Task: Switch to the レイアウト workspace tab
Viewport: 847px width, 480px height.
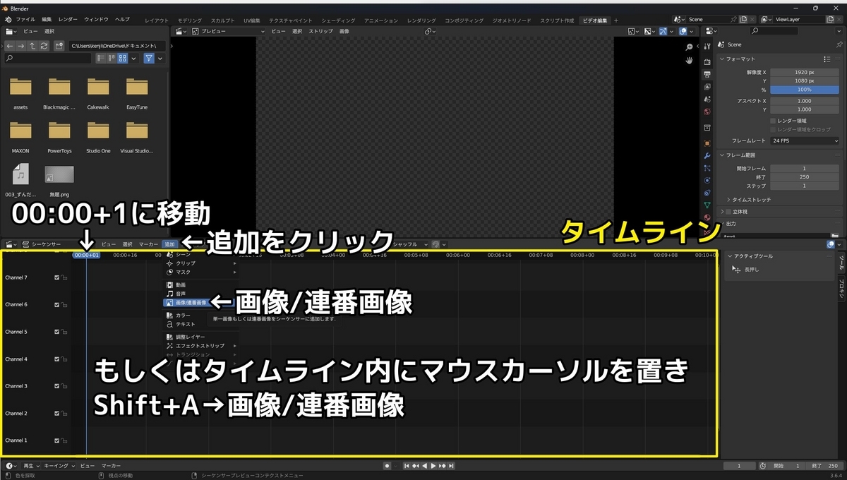Action: point(157,20)
